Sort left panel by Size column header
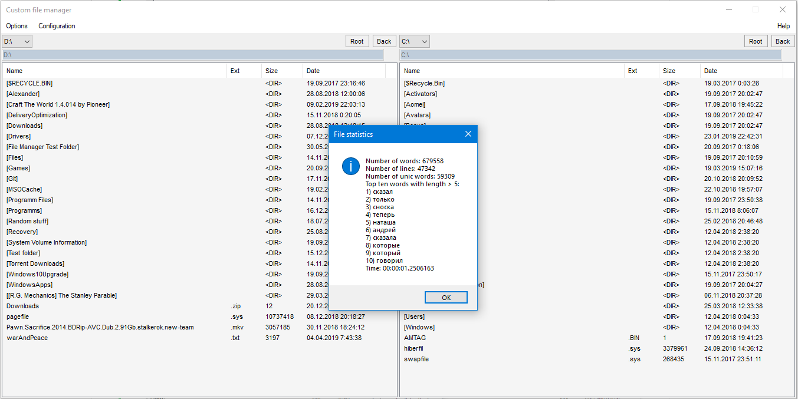Image resolution: width=798 pixels, height=399 pixels. (283, 71)
